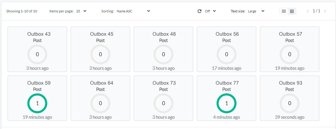
Task: Open the Text size Large dropdown
Action: click(256, 11)
